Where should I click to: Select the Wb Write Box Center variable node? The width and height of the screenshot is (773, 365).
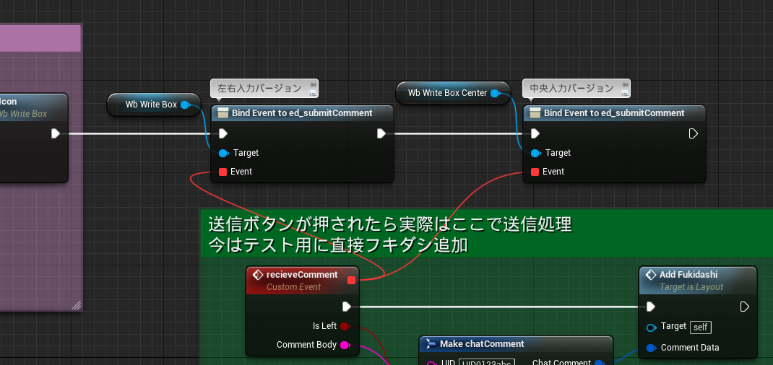(453, 93)
